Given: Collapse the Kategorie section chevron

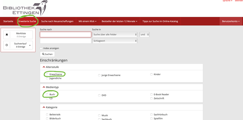Looking at the screenshot, I should pos(44,107).
